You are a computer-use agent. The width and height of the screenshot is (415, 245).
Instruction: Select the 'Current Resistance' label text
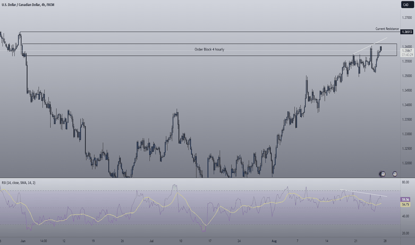point(387,29)
